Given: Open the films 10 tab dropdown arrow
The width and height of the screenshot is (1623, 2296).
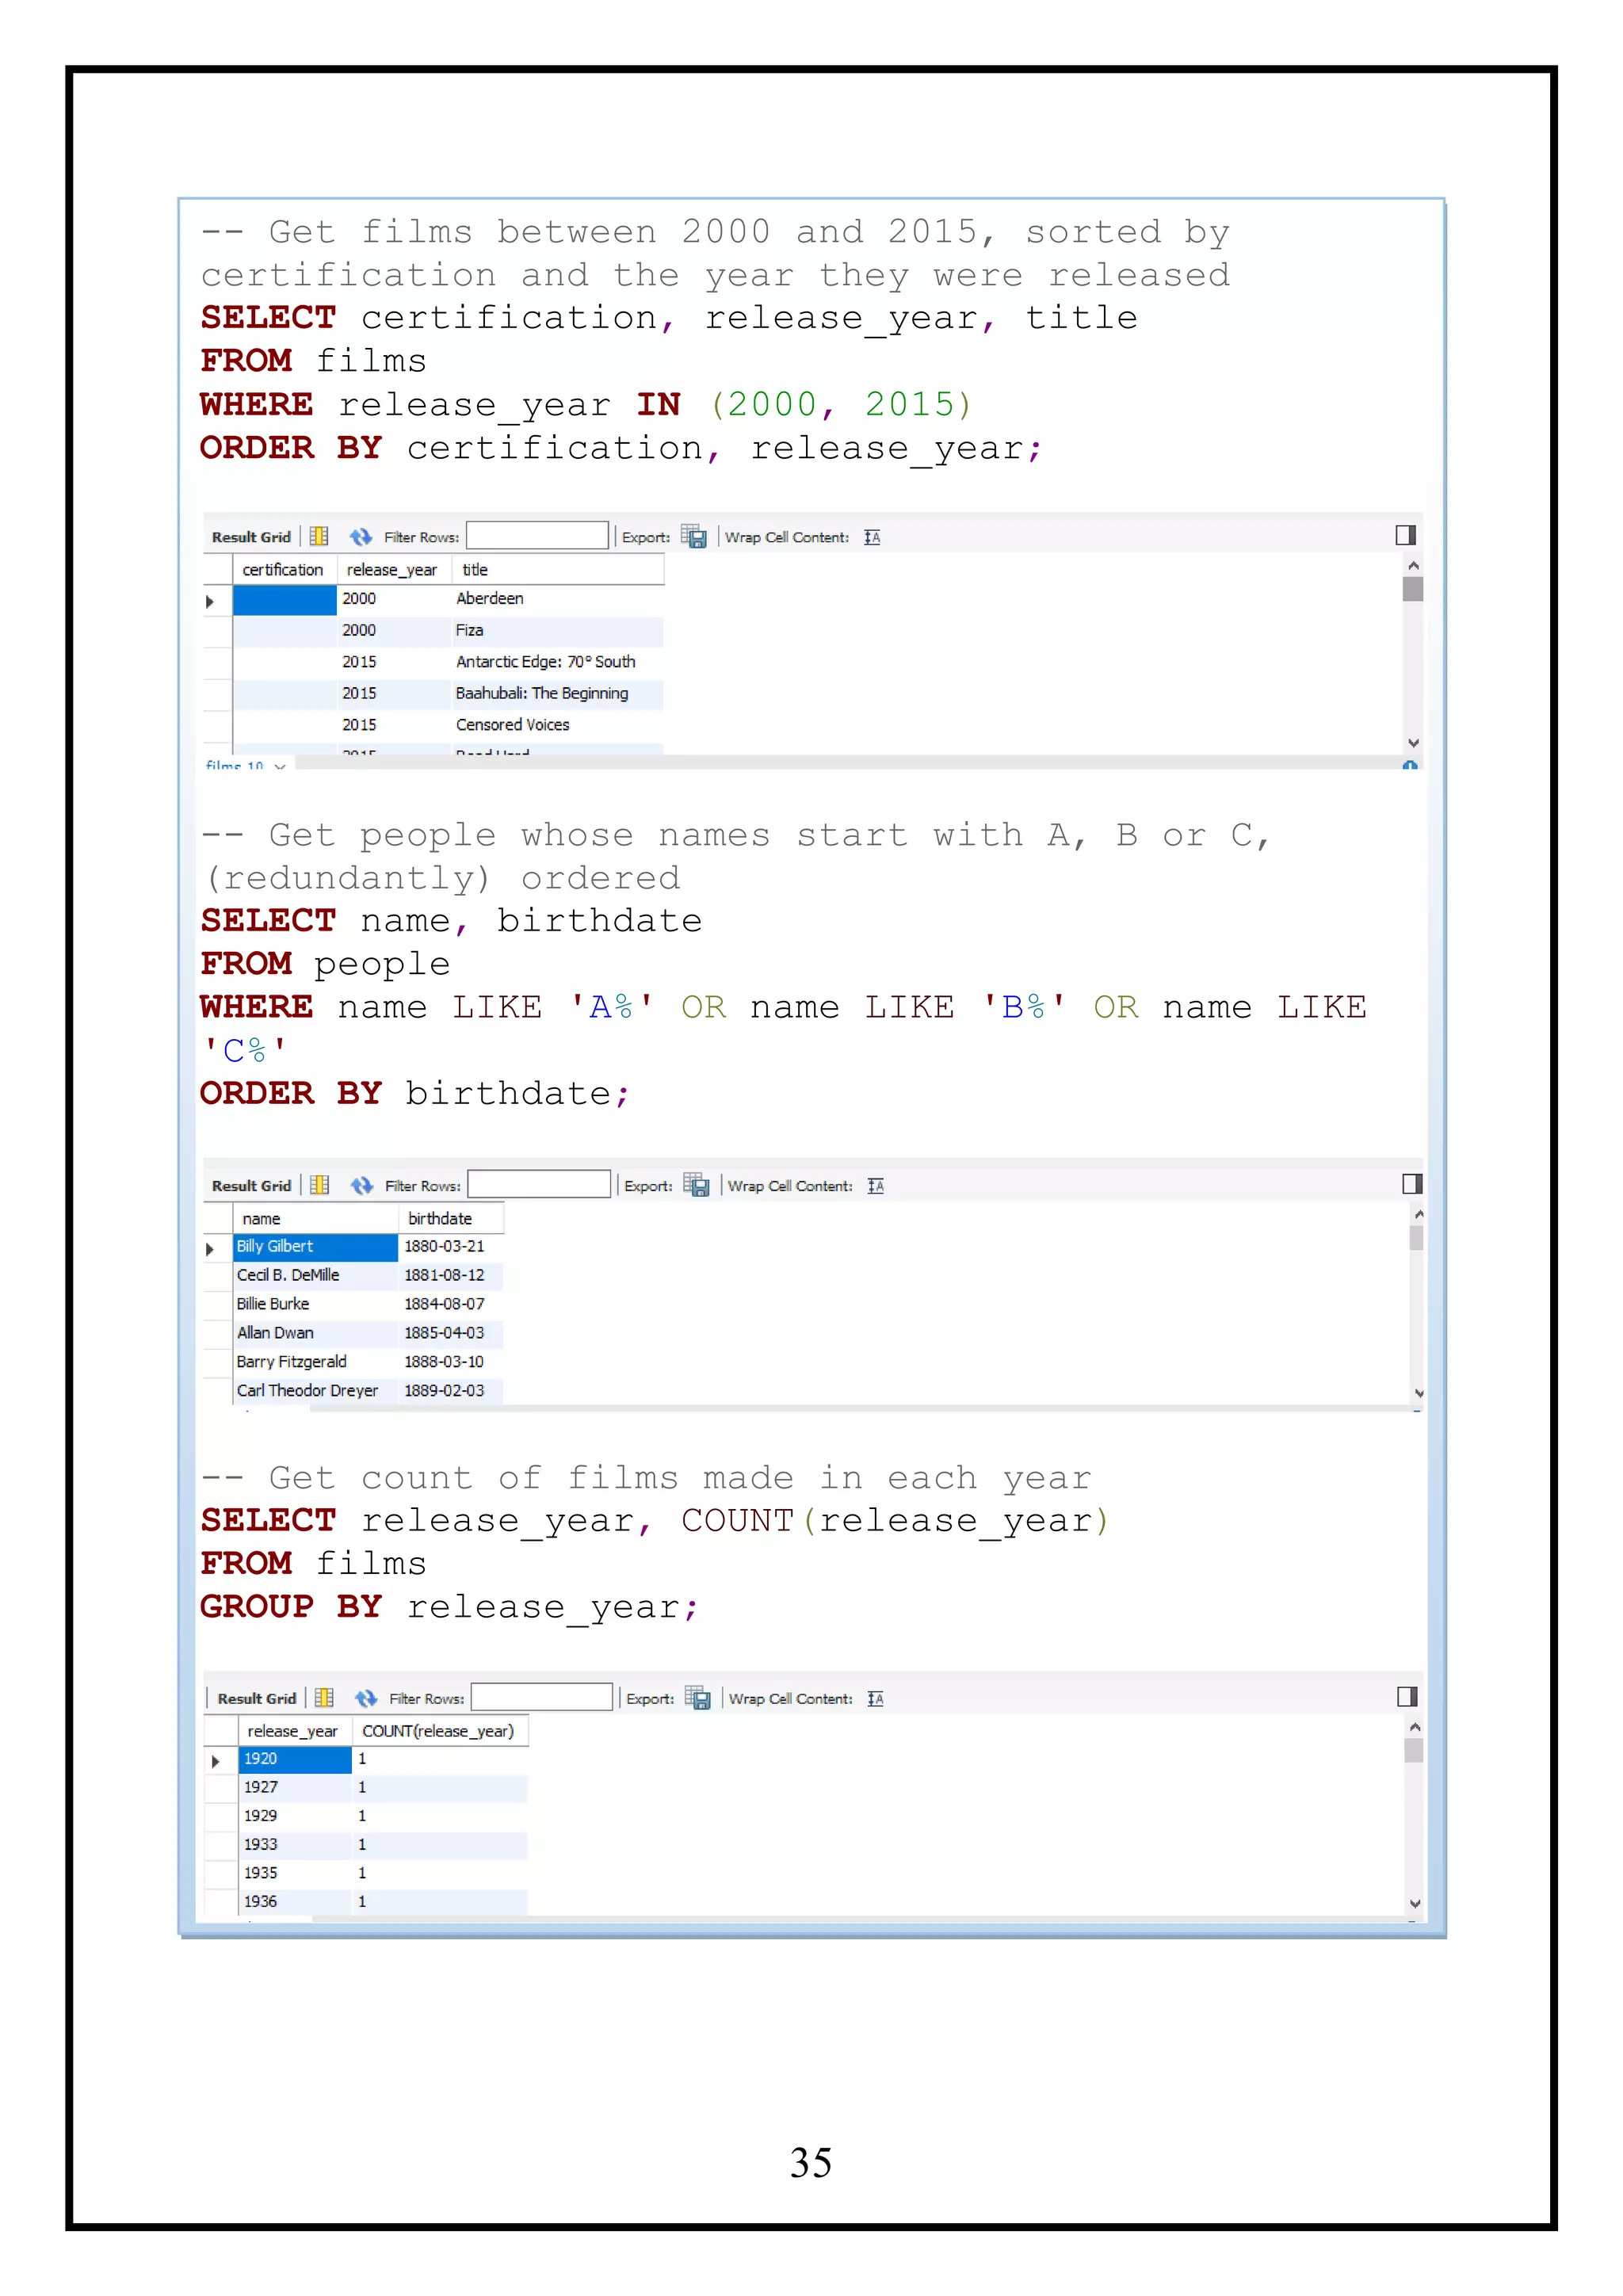Looking at the screenshot, I should [280, 766].
